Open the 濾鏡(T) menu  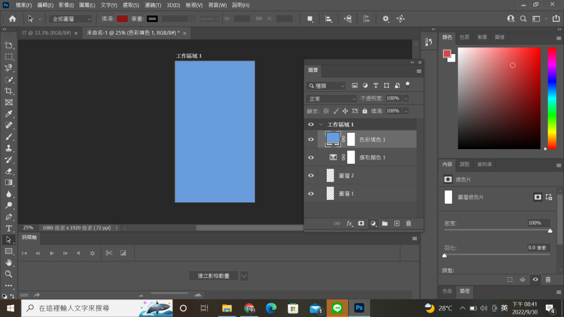coord(153,5)
